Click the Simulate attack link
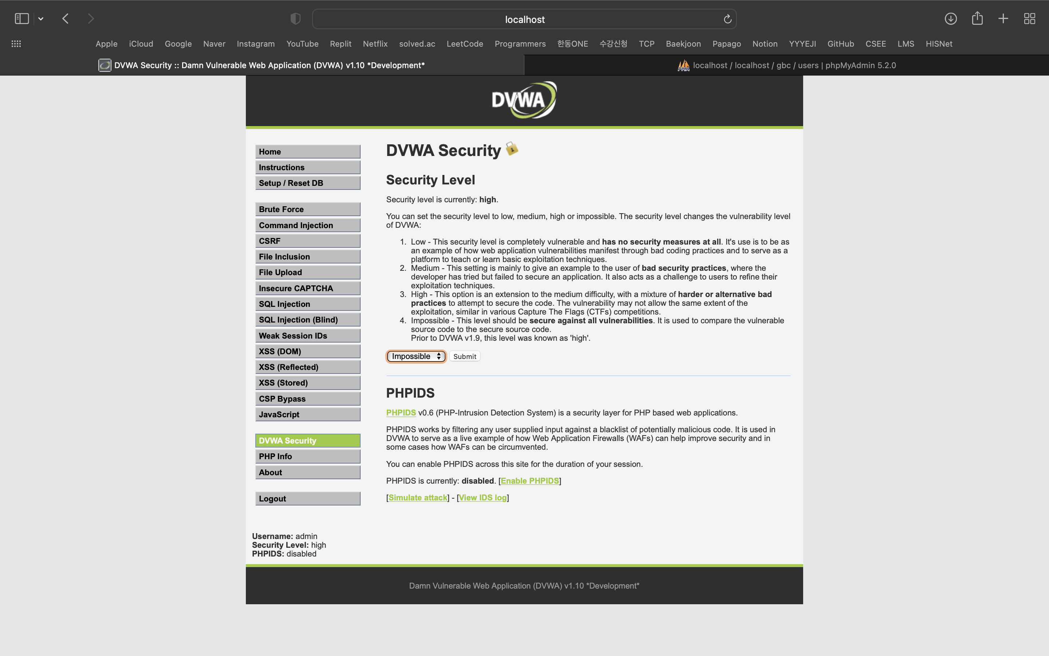This screenshot has width=1049, height=656. point(417,497)
